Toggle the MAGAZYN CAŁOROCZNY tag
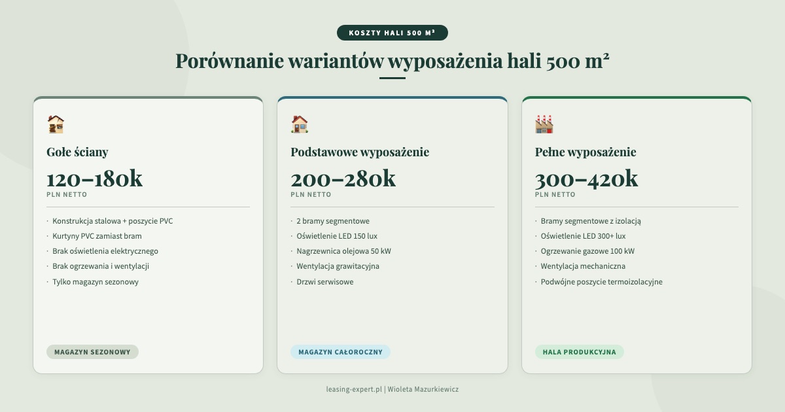This screenshot has width=785, height=412. coord(340,351)
